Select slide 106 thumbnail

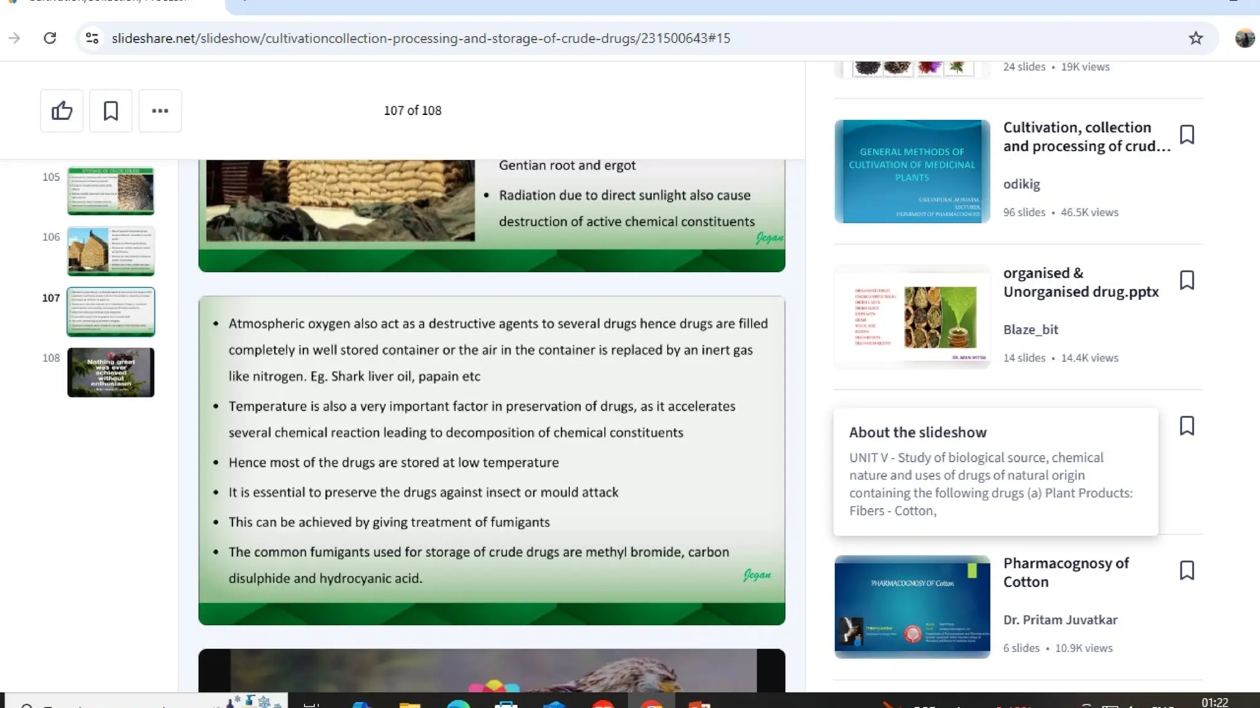point(111,251)
